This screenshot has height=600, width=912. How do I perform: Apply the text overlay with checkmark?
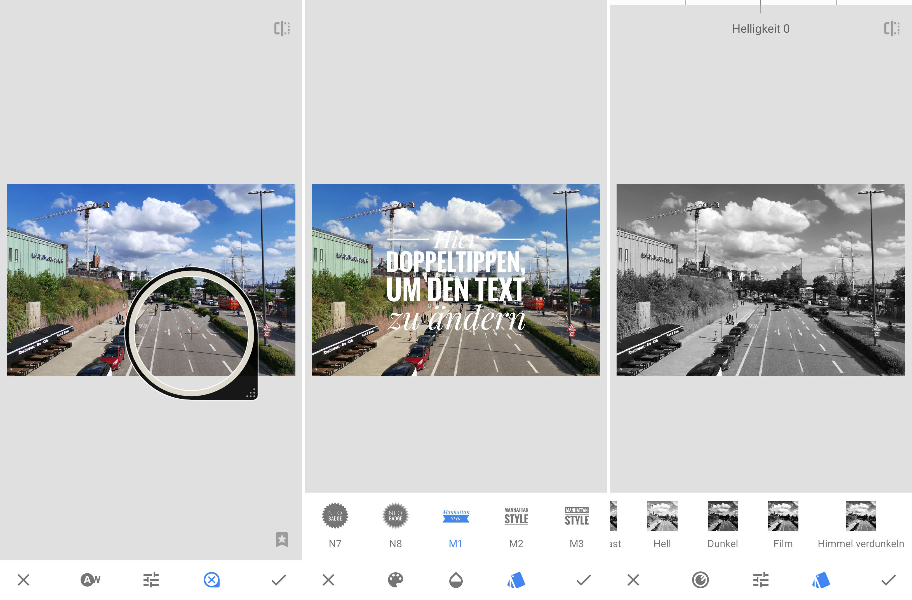pyautogui.click(x=584, y=580)
